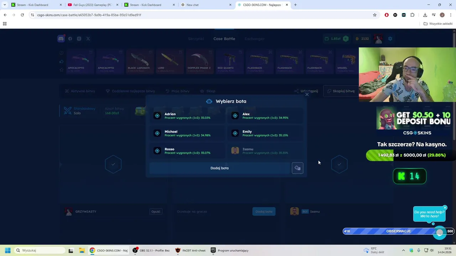Open a new browser tab
Image resolution: width=456 pixels, height=256 pixels.
point(295,5)
